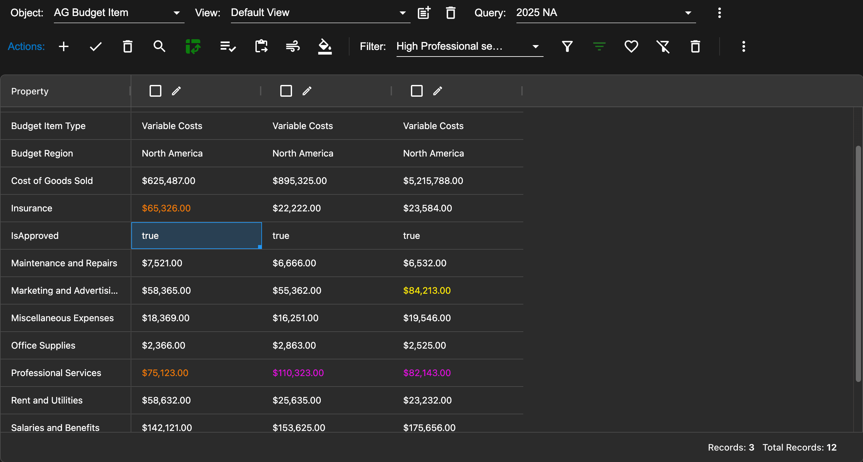Open the top-right three-dot overflow menu
Viewport: 863px width, 462px height.
719,13
